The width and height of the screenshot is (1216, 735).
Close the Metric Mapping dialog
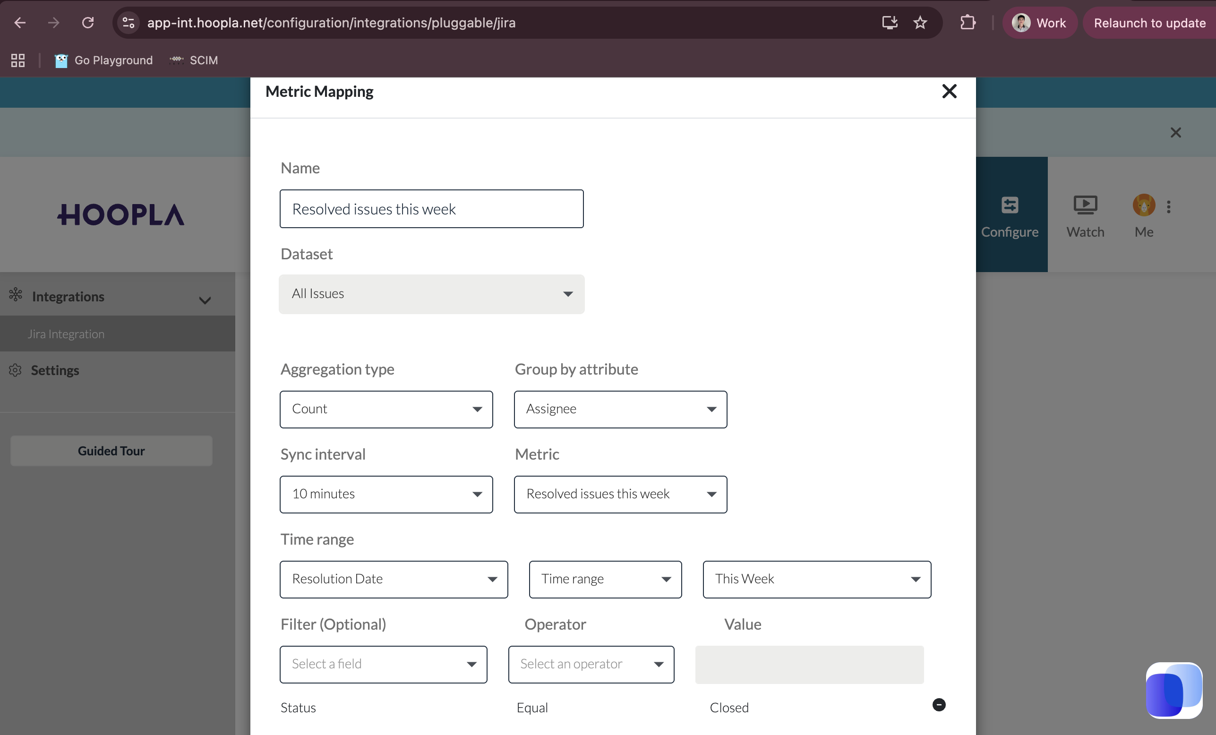point(949,91)
